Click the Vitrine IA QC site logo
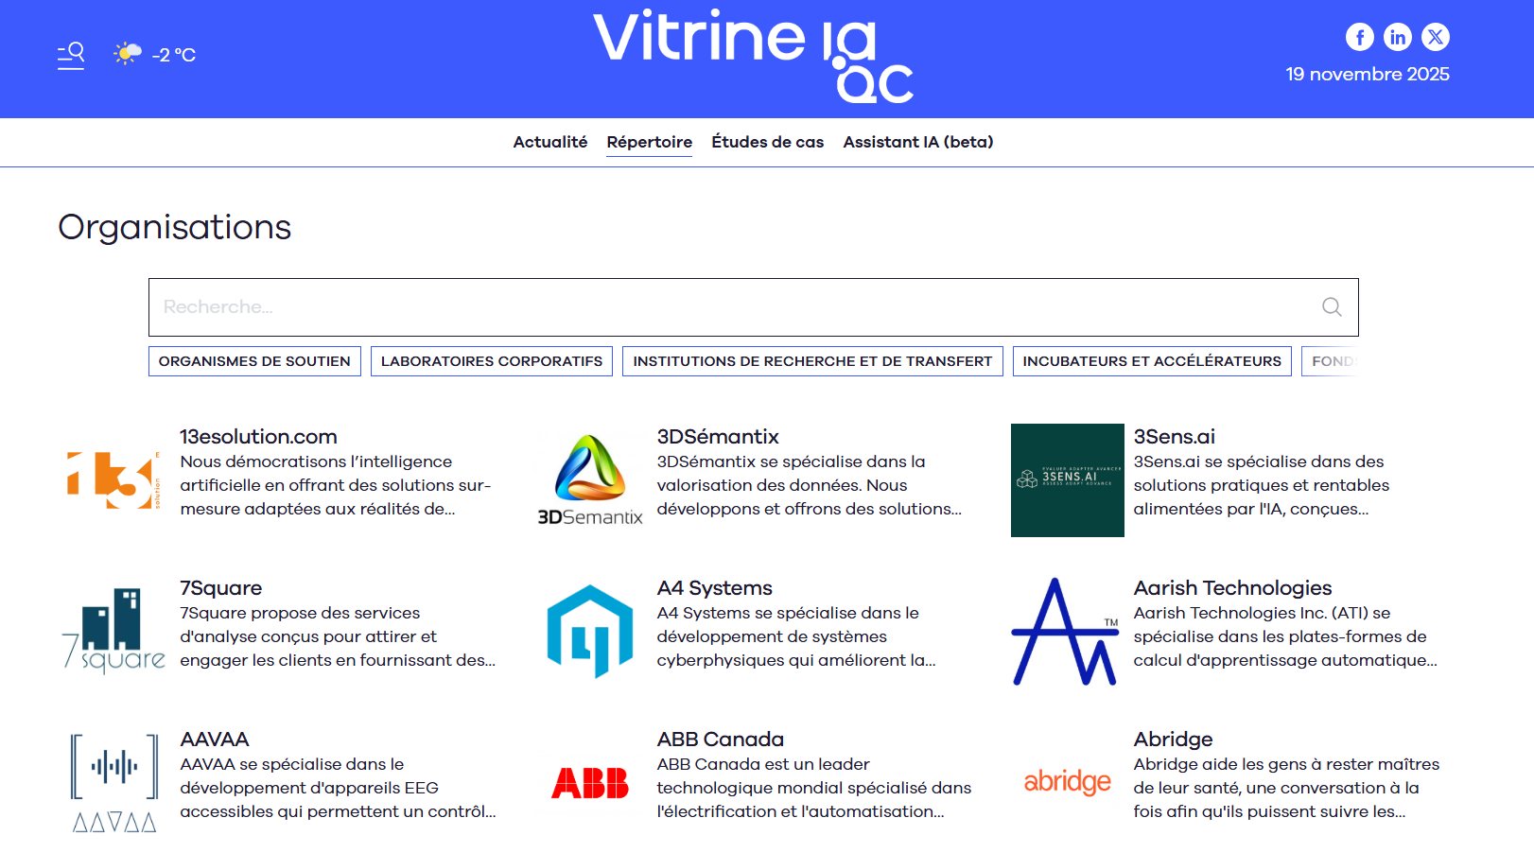The width and height of the screenshot is (1534, 853). point(753,56)
